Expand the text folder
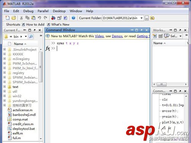This screenshot has width=191, height=143. pos(5,87)
